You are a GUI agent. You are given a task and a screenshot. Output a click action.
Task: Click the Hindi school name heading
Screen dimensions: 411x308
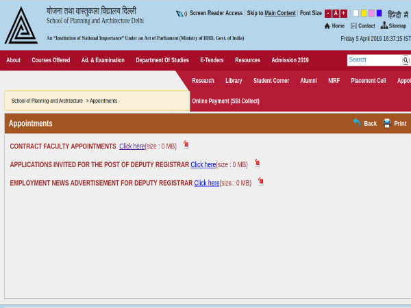pyautogui.click(x=91, y=11)
